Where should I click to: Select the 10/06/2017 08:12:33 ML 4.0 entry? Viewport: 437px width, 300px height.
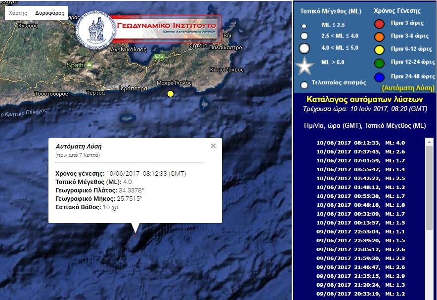367,143
